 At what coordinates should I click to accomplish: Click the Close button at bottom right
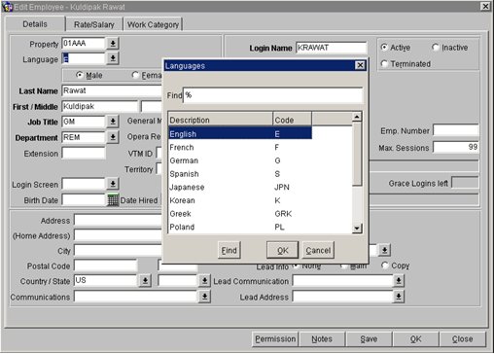click(462, 338)
